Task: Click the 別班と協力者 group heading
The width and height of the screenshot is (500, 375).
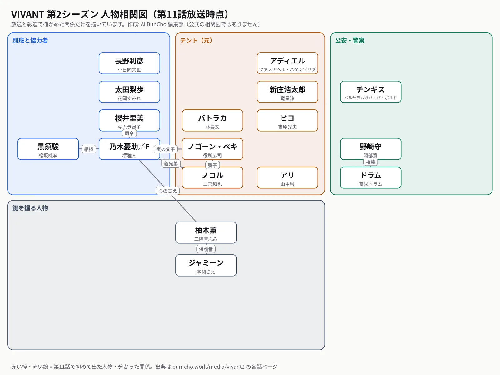Action: [x=30, y=41]
